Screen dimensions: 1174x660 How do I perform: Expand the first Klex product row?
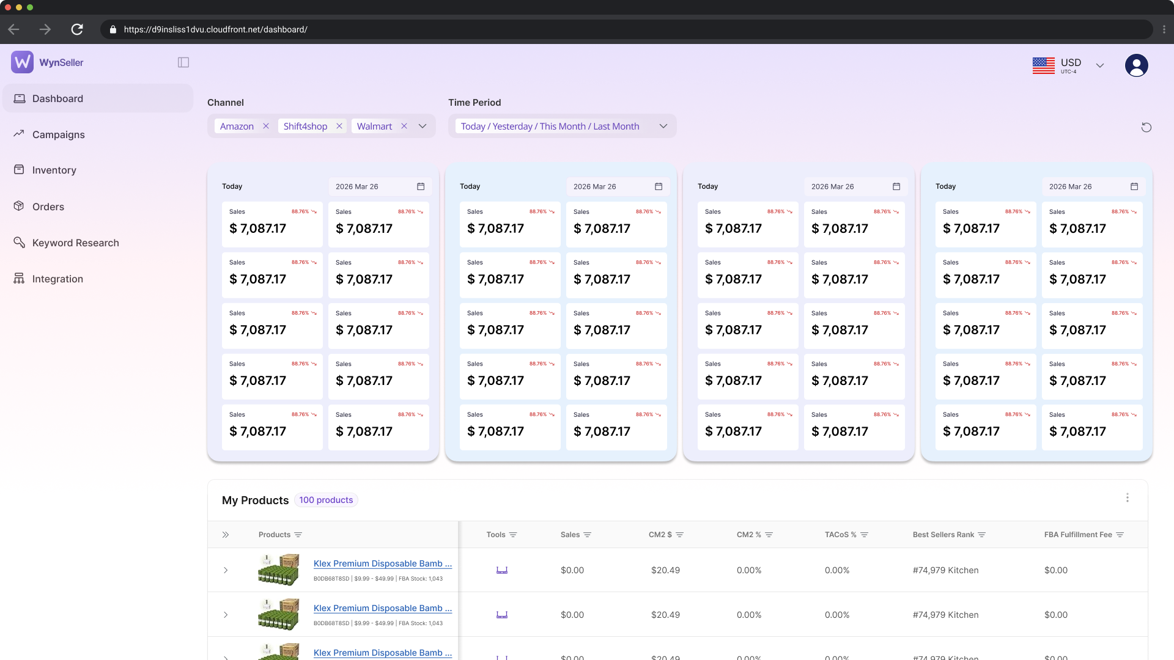click(x=226, y=570)
